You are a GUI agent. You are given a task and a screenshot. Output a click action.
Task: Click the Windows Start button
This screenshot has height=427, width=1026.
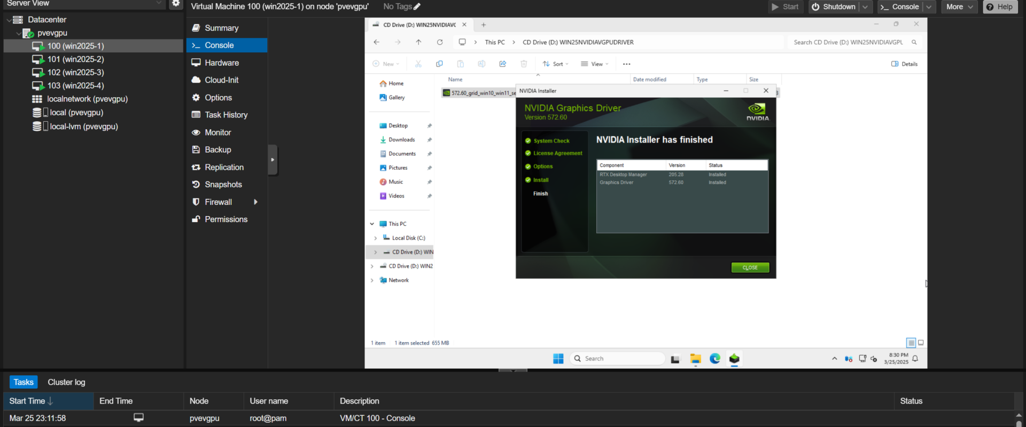tap(558, 359)
